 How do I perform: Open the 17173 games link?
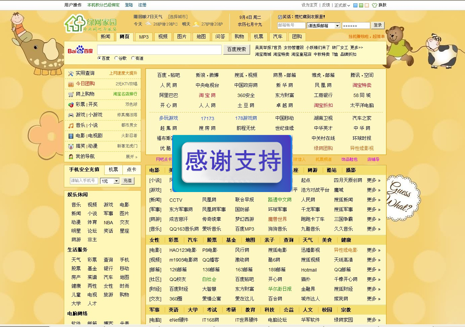click(x=207, y=119)
